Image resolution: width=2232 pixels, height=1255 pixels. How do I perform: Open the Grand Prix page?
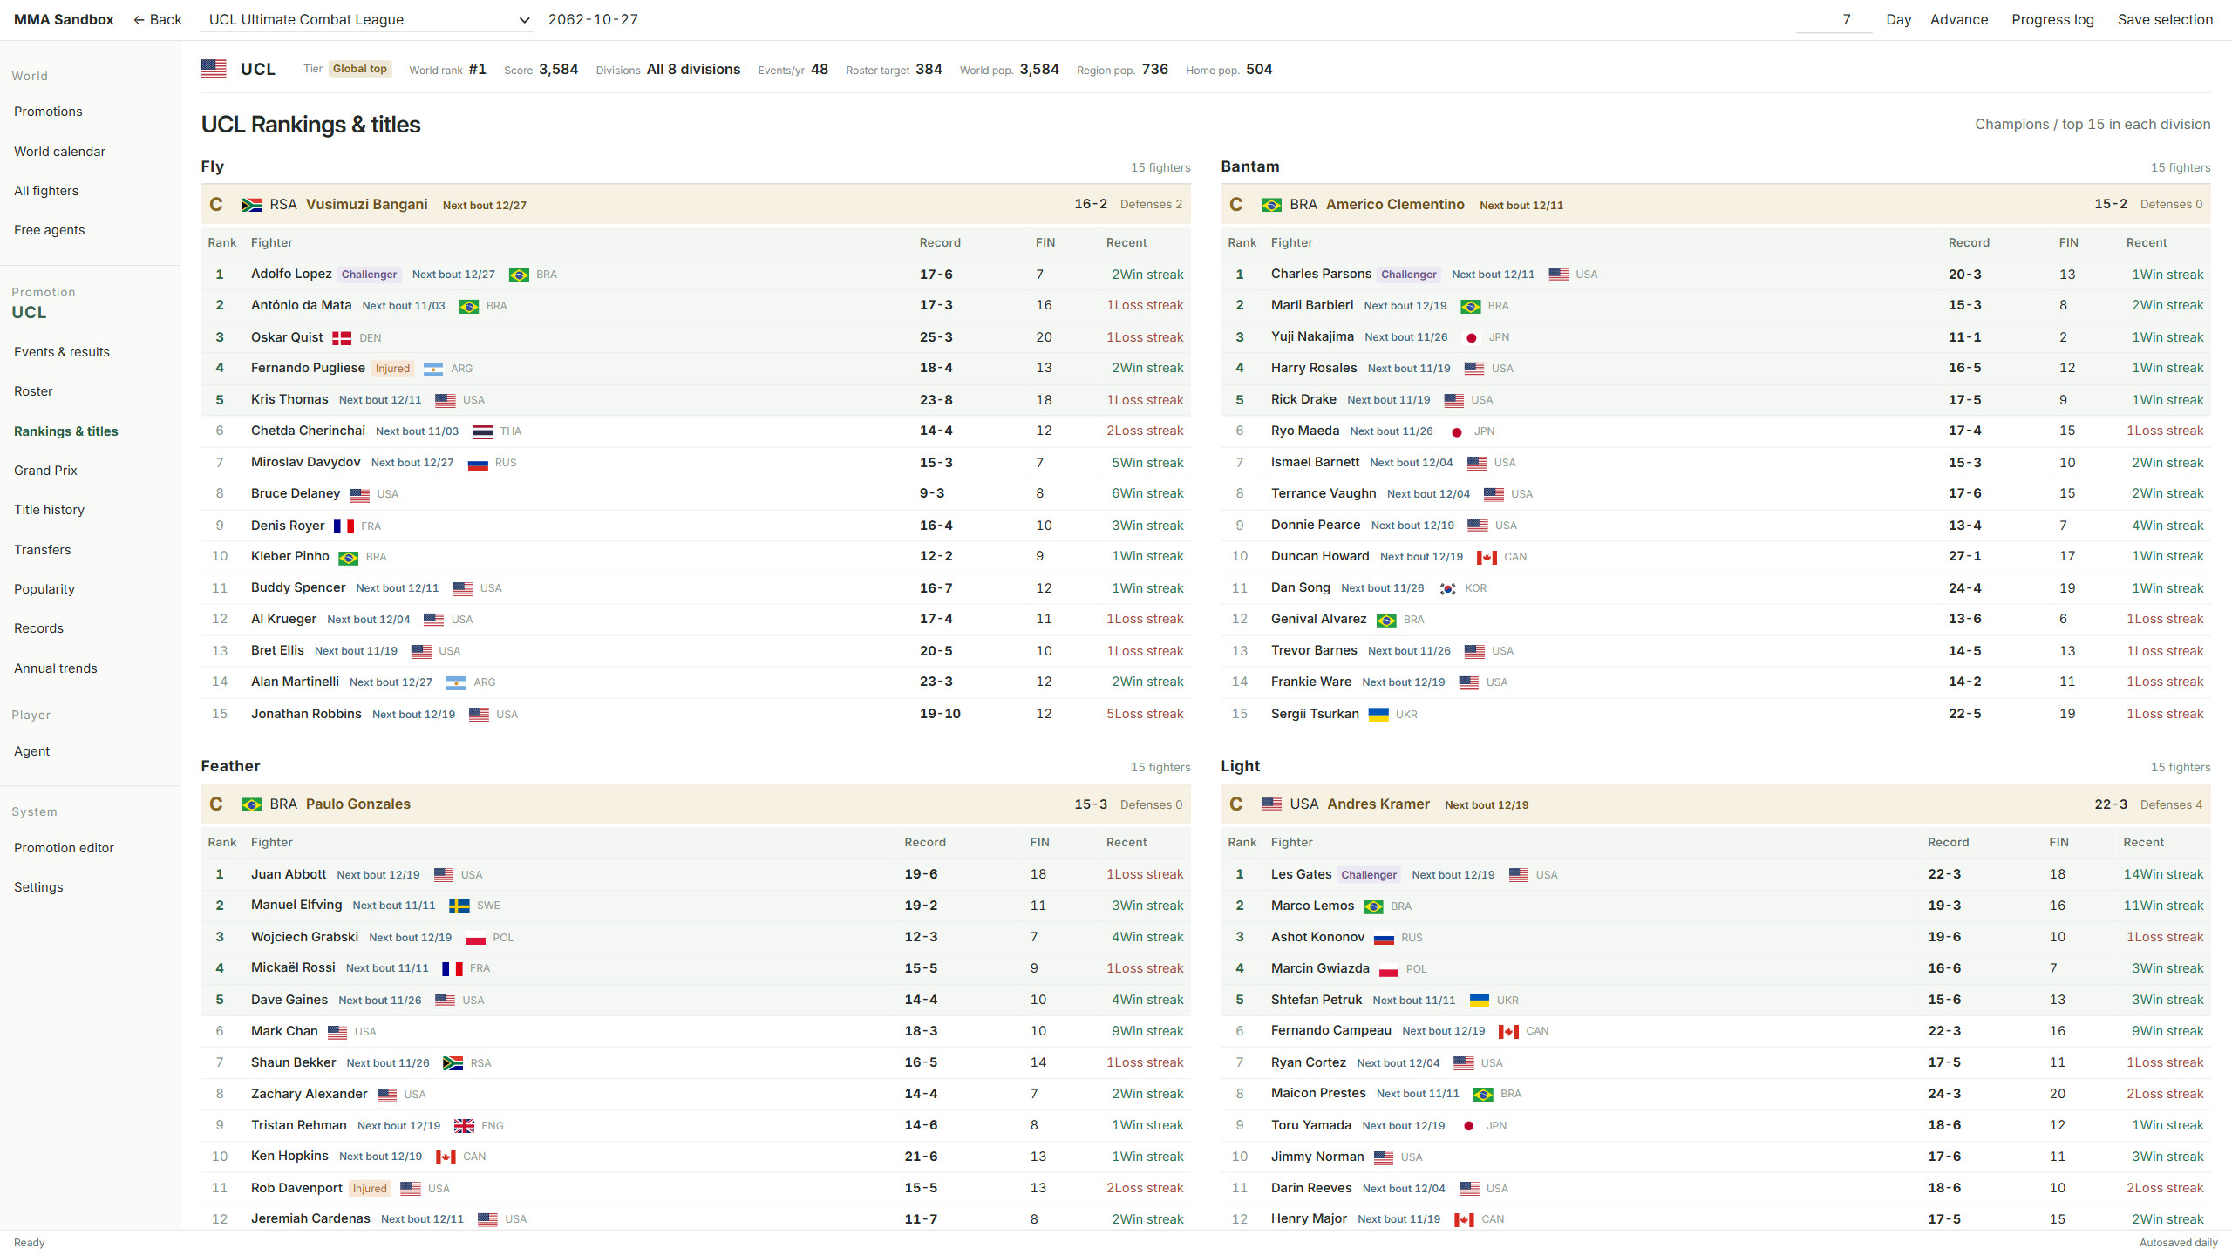coord(45,471)
